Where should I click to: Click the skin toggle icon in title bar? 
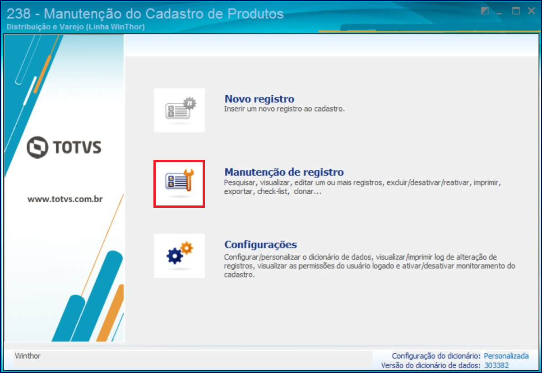pos(485,11)
